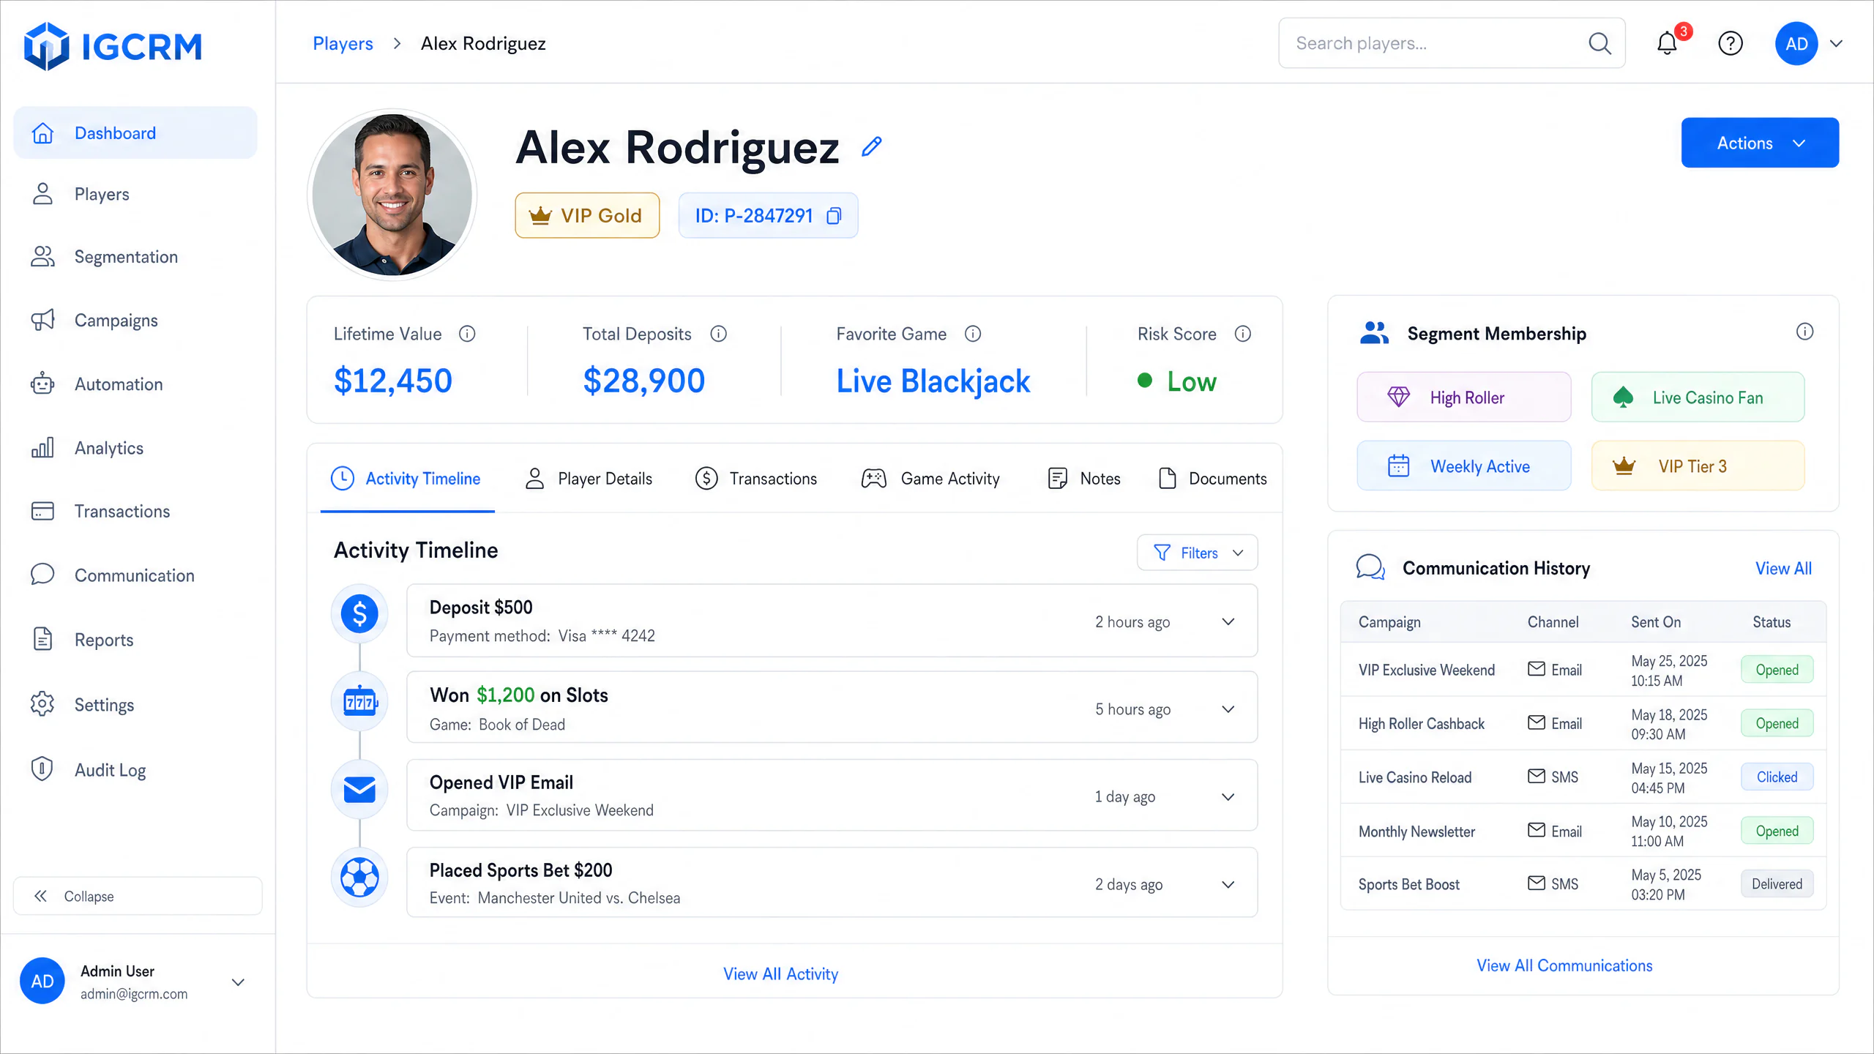Collapse the sidebar
The height and width of the screenshot is (1054, 1874).
(138, 896)
